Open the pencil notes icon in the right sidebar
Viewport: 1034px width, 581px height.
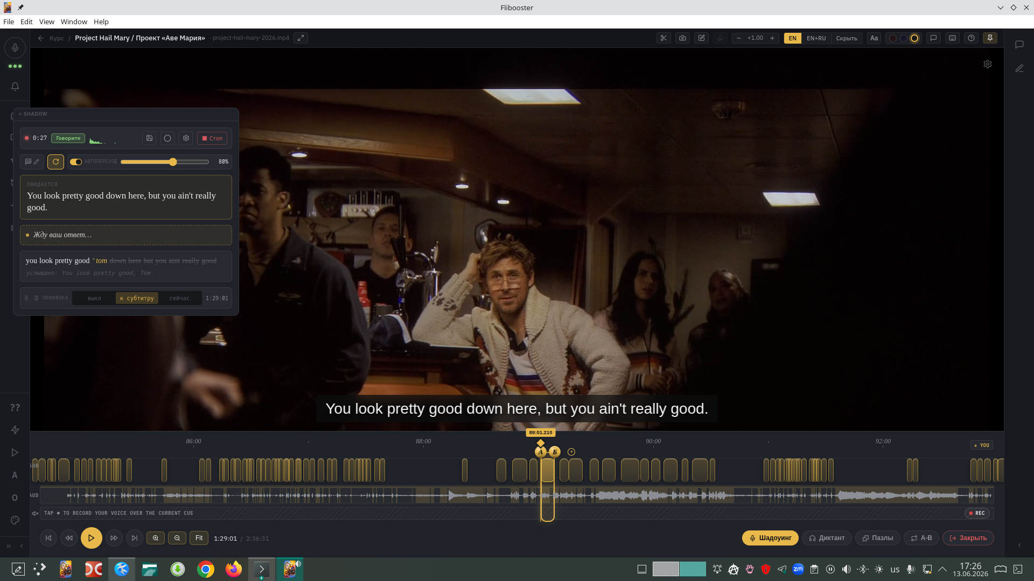click(1019, 68)
